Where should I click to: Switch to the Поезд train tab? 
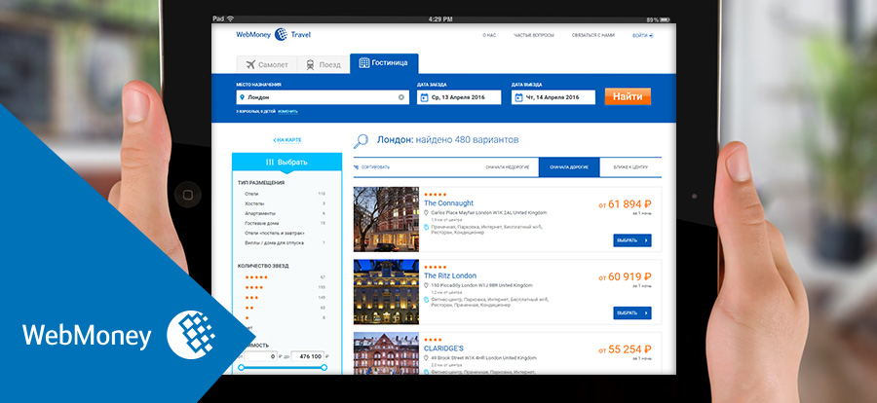(324, 64)
